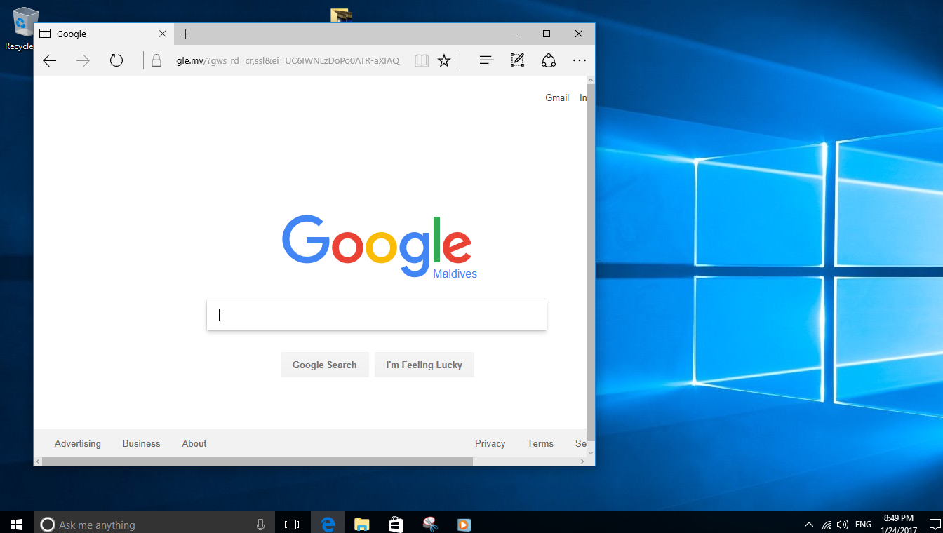Open the Store icon in taskbar

(x=396, y=524)
